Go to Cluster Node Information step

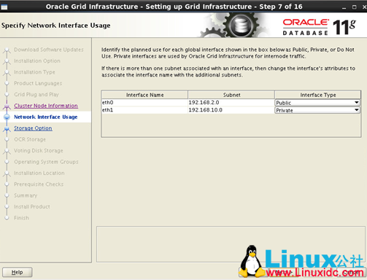point(46,106)
